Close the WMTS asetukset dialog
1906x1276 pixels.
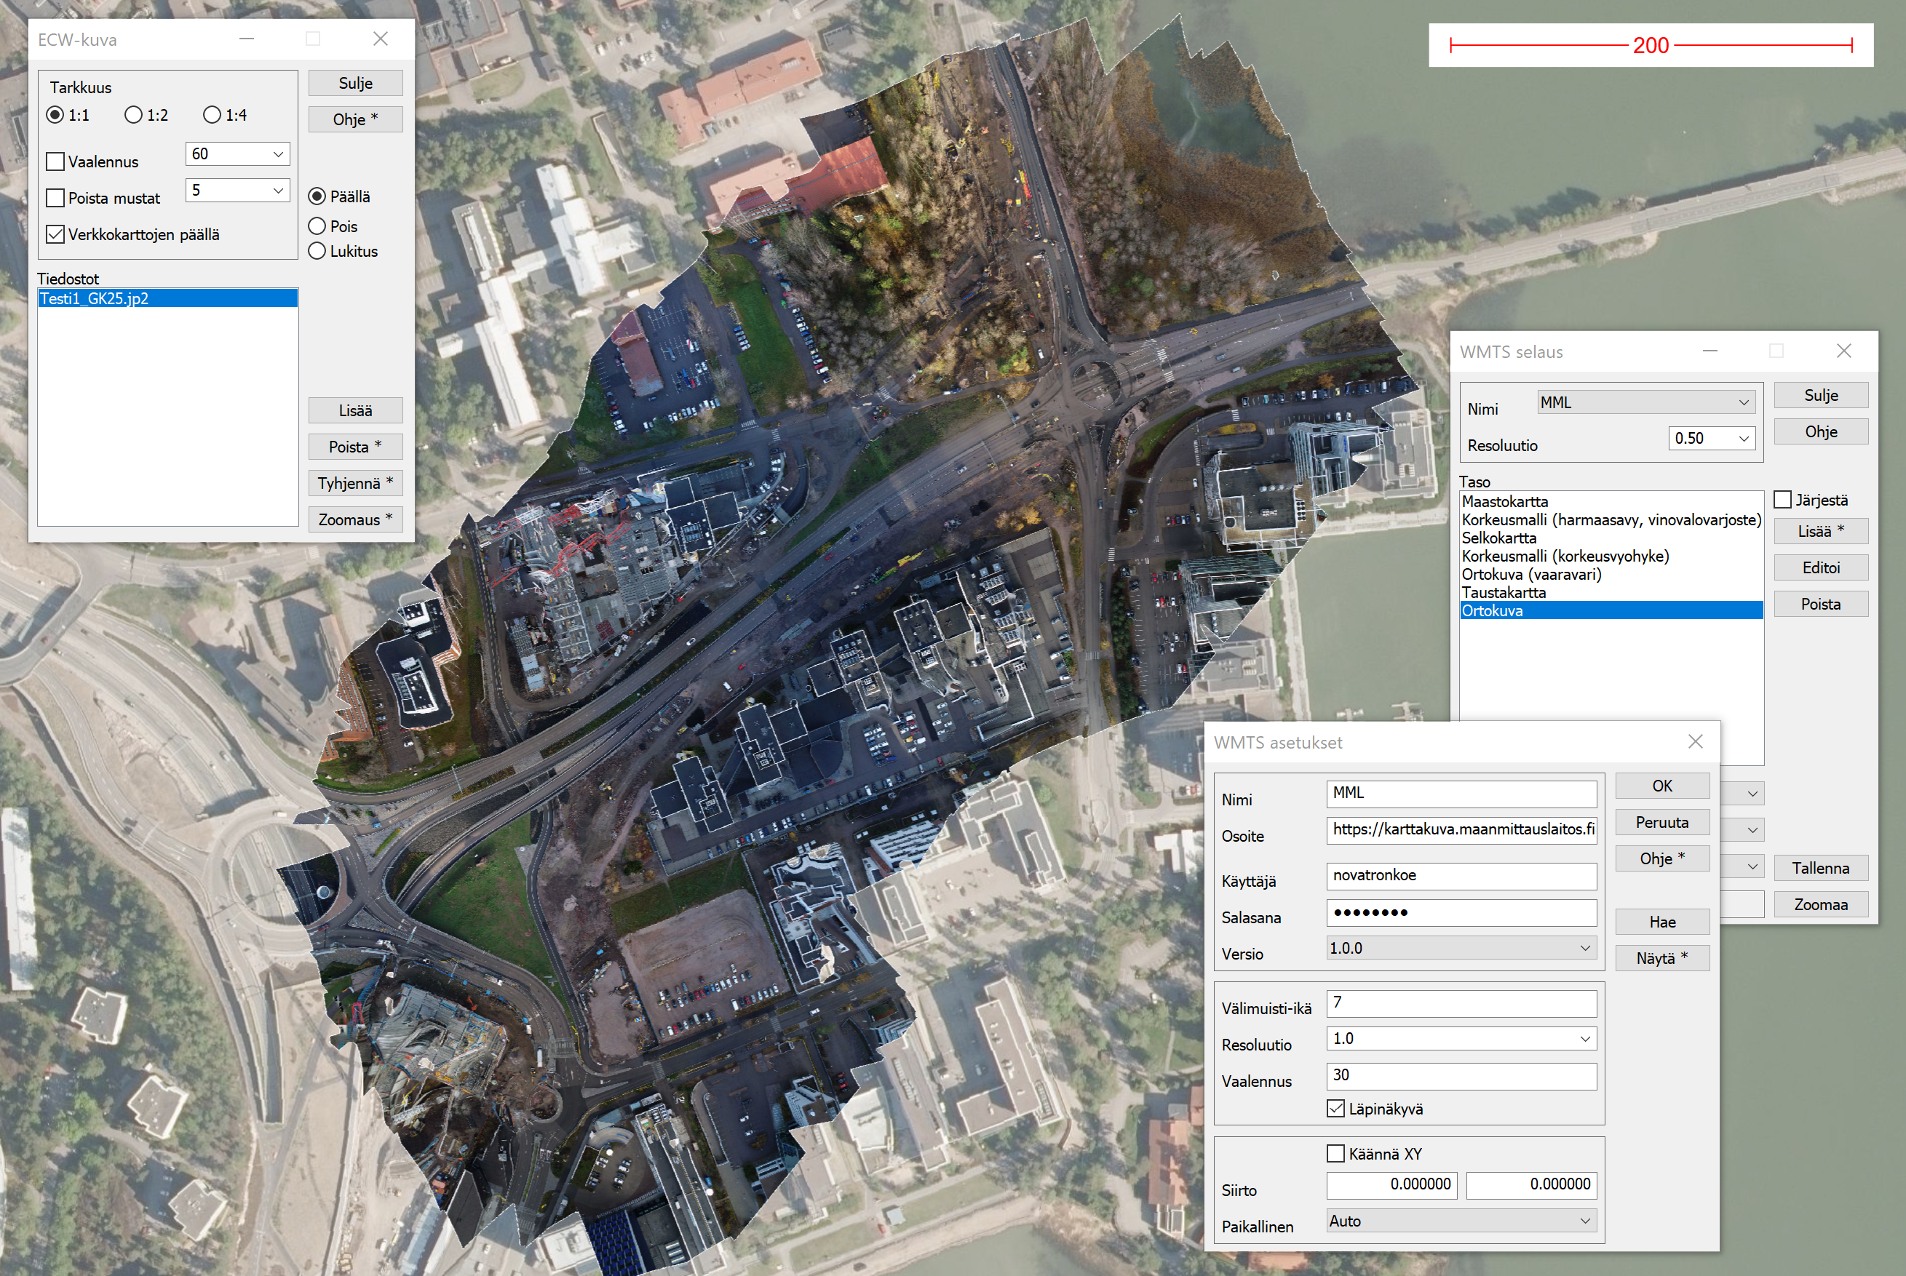point(1695,741)
